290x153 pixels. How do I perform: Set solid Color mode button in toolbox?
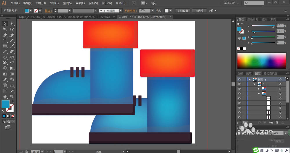(x=4, y=116)
